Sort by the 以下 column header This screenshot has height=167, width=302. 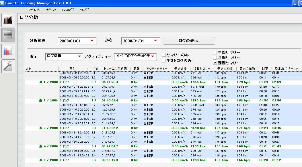[265, 69]
